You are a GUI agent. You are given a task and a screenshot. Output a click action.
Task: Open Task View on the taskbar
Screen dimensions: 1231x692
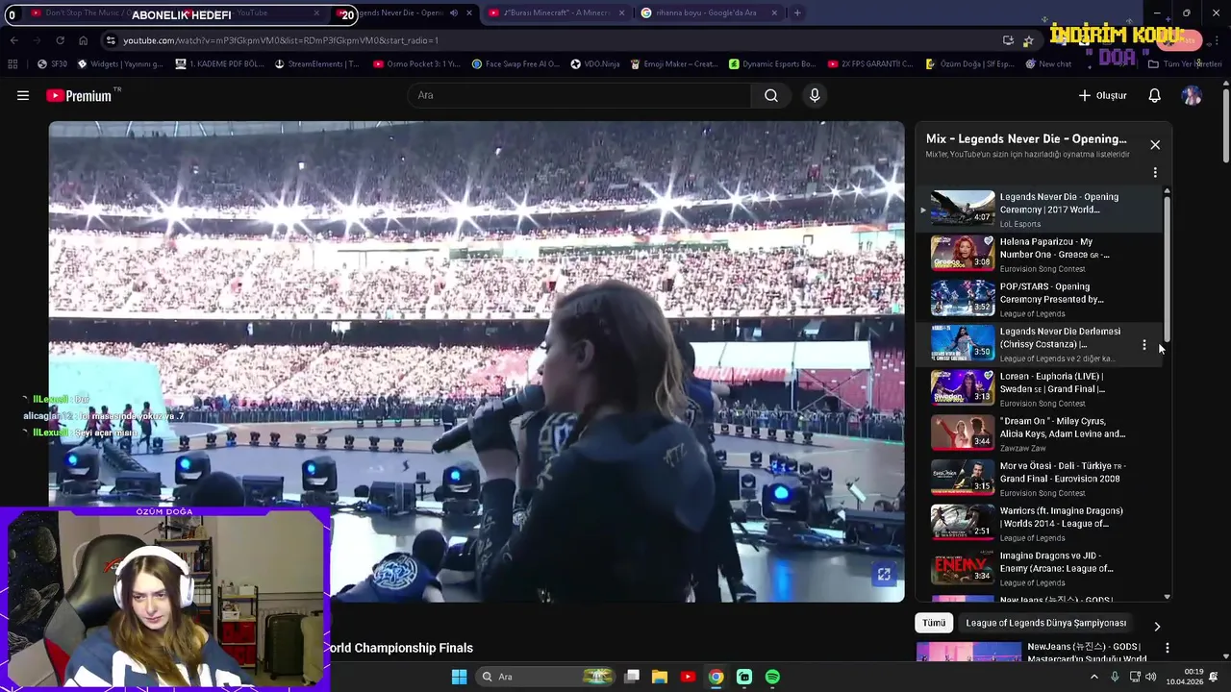632,677
